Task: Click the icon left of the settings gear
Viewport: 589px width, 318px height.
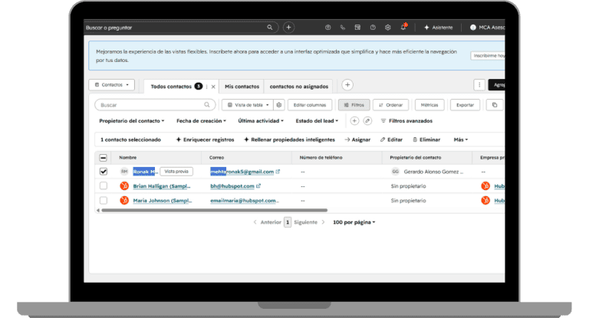Action: (373, 28)
